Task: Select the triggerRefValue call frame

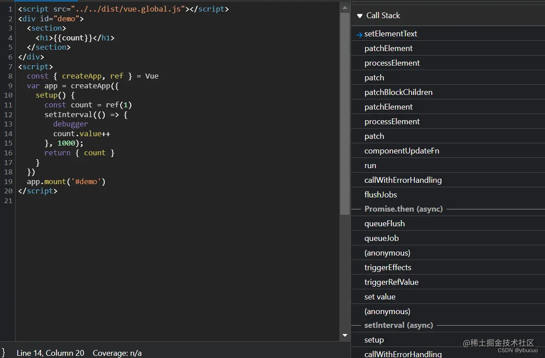Action: coord(448,282)
